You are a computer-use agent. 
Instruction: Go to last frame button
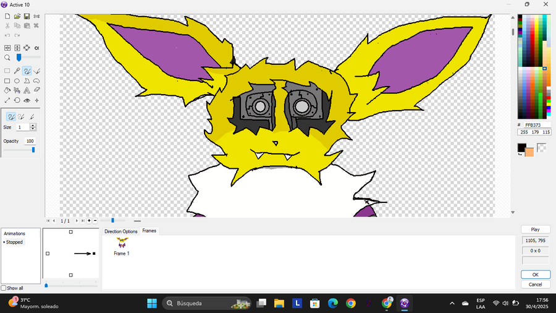pyautogui.click(x=83, y=221)
